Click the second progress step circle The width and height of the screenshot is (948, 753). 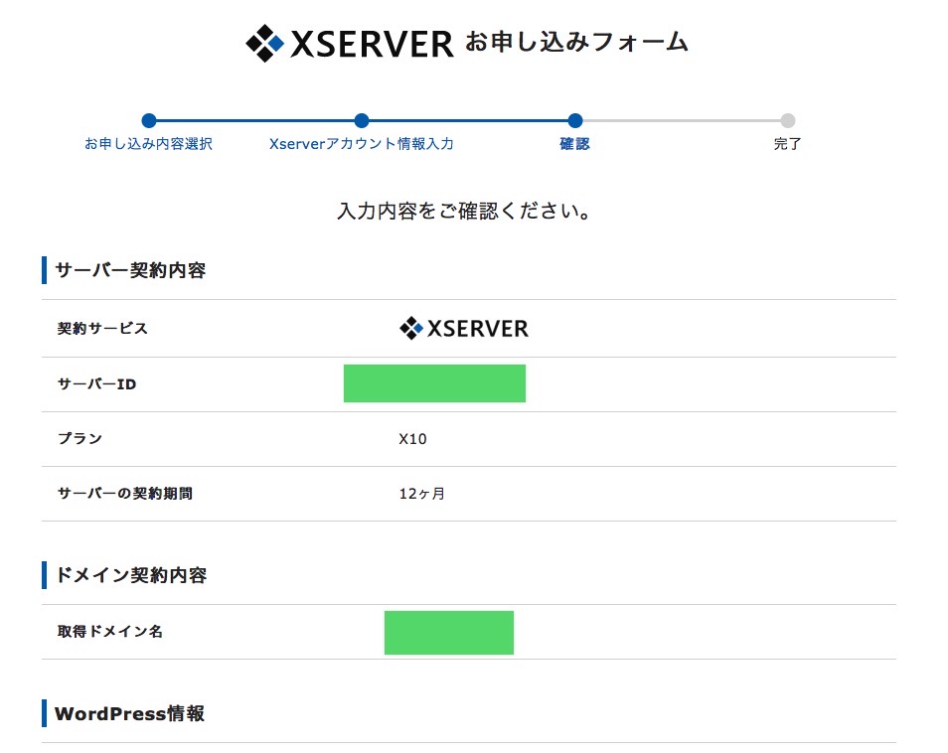click(362, 121)
